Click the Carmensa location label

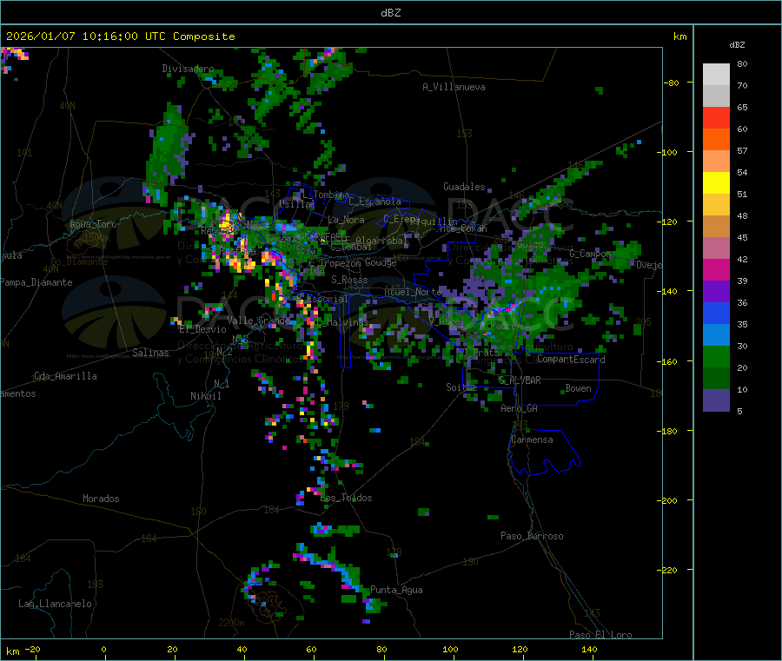coord(532,440)
